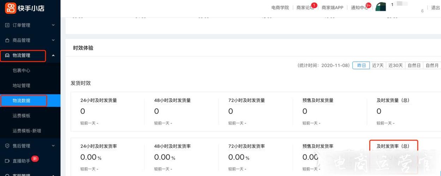The width and height of the screenshot is (441, 176).
Task: Click the 72小时及时发货量 label
Action: [x=247, y=100]
